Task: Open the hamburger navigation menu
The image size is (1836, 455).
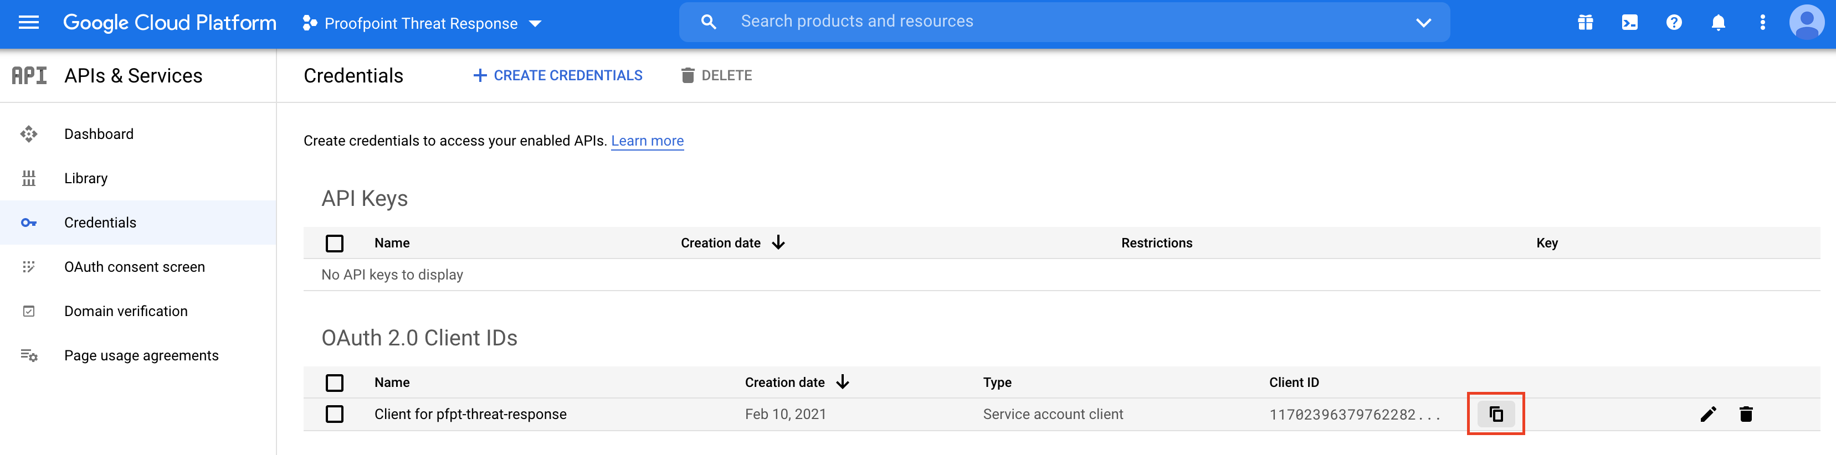Action: tap(28, 23)
